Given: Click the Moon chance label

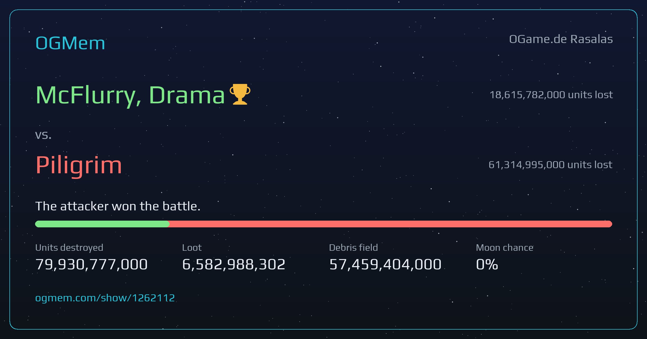Looking at the screenshot, I should click(505, 248).
